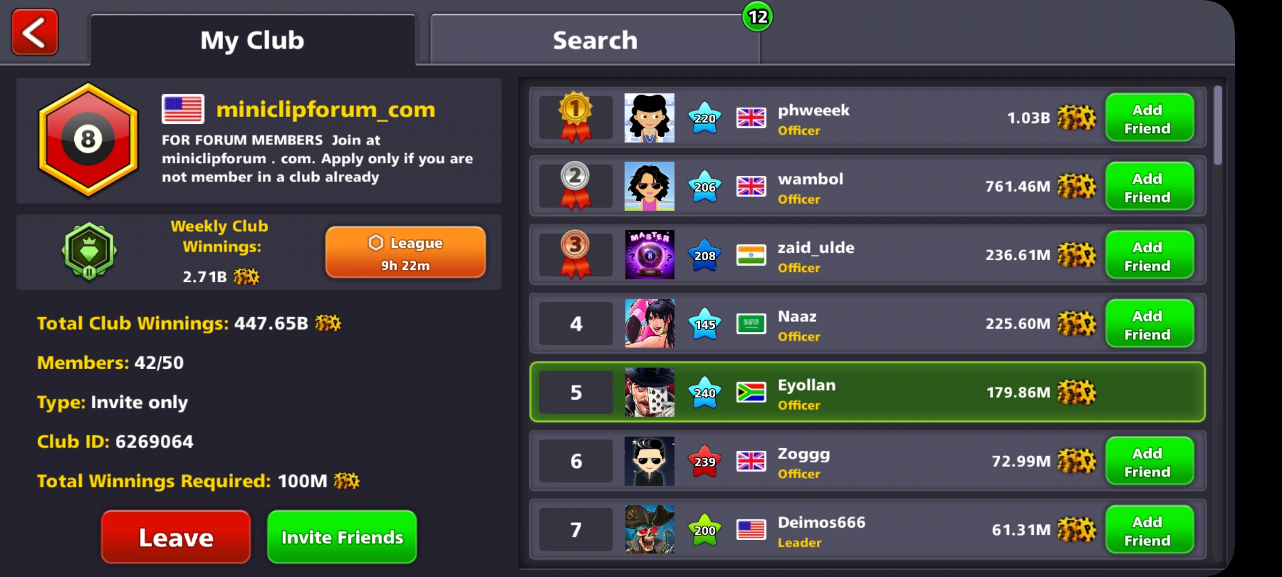Image resolution: width=1282 pixels, height=577 pixels.
Task: Tap Zoggg's red level 239 star
Action: point(705,461)
